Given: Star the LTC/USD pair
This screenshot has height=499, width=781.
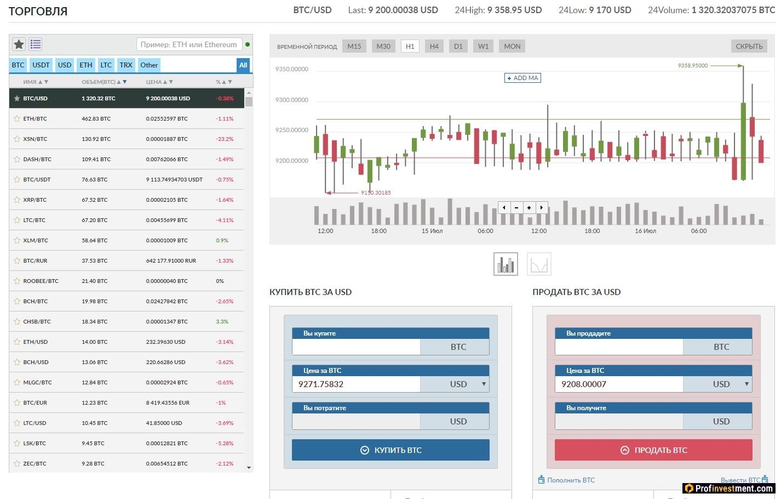Looking at the screenshot, I should [x=17, y=423].
